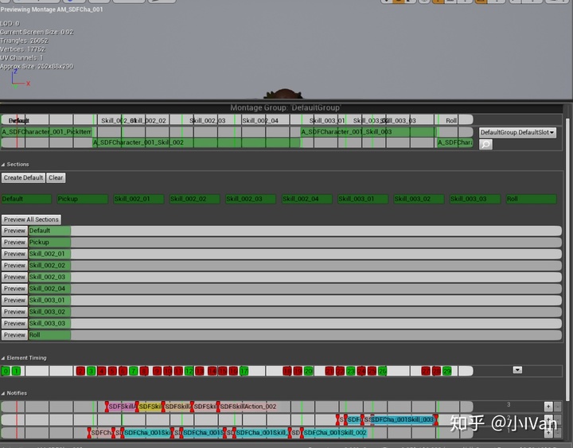The image size is (573, 448).
Task: Select the Skill_003_01 marker on montage track
Action: tap(327, 121)
